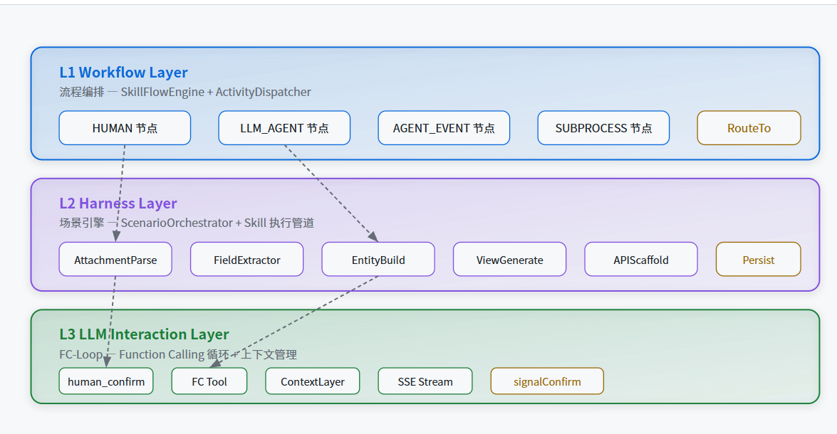837x434 pixels.
Task: Select the APIScaffold box
Action: click(641, 260)
